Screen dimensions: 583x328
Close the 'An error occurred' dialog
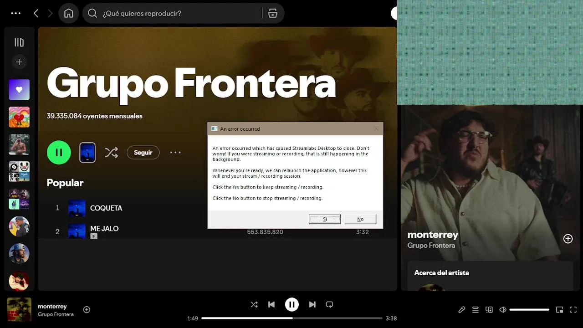click(x=377, y=129)
